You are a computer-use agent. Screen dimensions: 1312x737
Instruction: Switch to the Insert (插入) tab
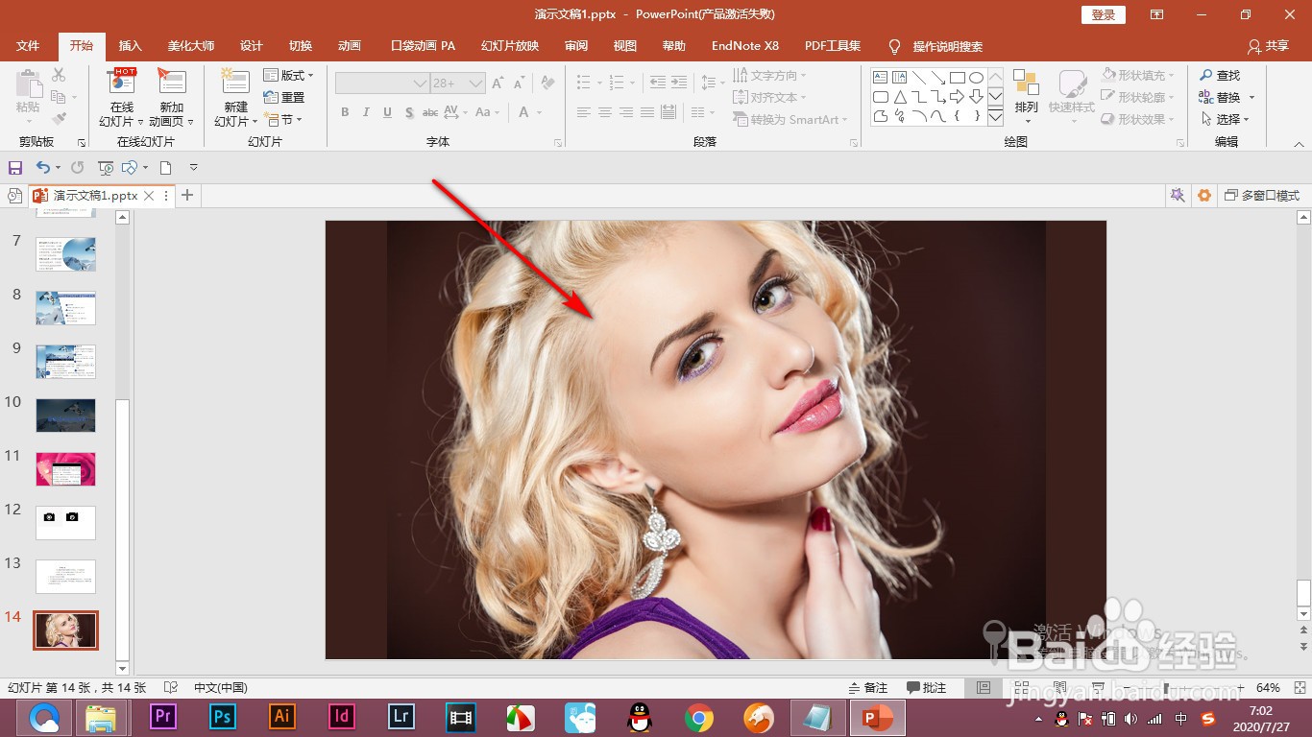point(130,46)
